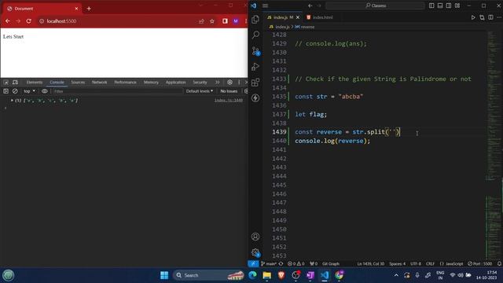503x283 pixels.
Task: Open the Default levels dropdown
Action: [199, 91]
